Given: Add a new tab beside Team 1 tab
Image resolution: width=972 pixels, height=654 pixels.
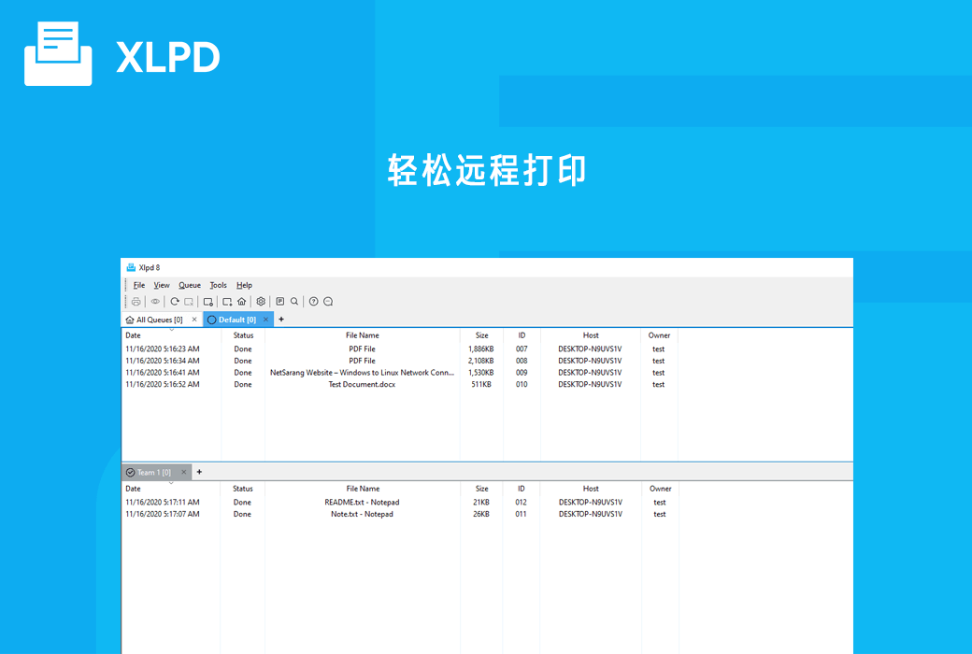Looking at the screenshot, I should [x=200, y=472].
